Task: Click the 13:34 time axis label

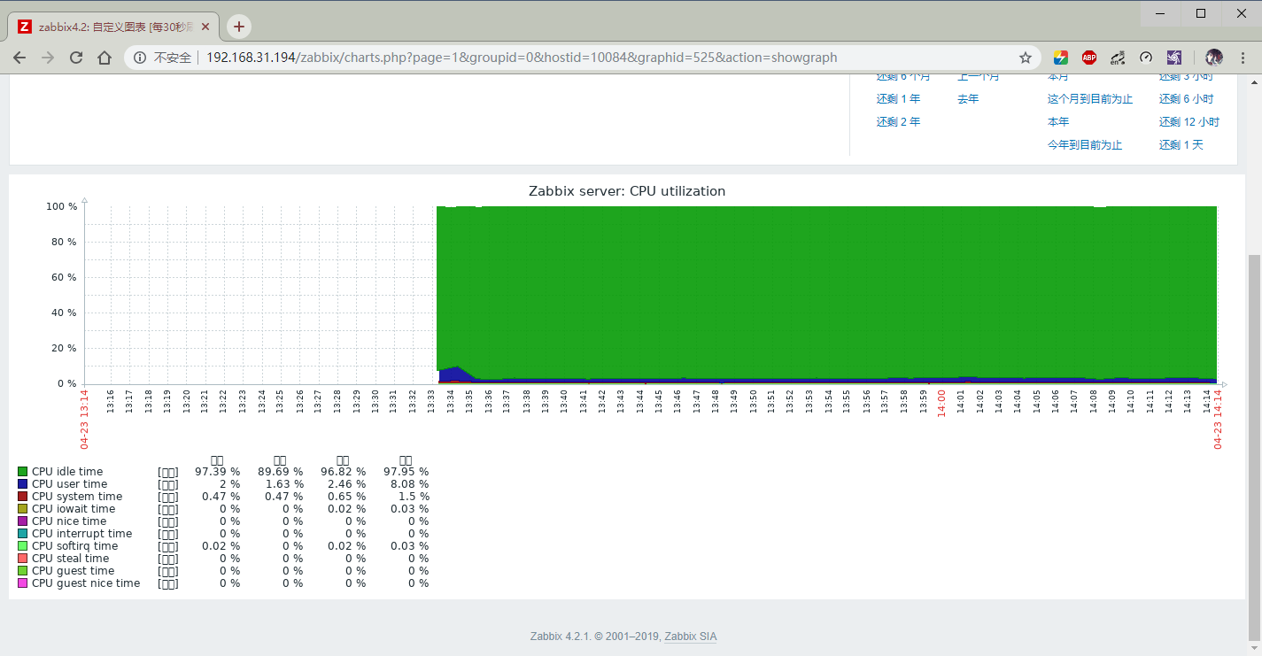Action: [x=451, y=402]
